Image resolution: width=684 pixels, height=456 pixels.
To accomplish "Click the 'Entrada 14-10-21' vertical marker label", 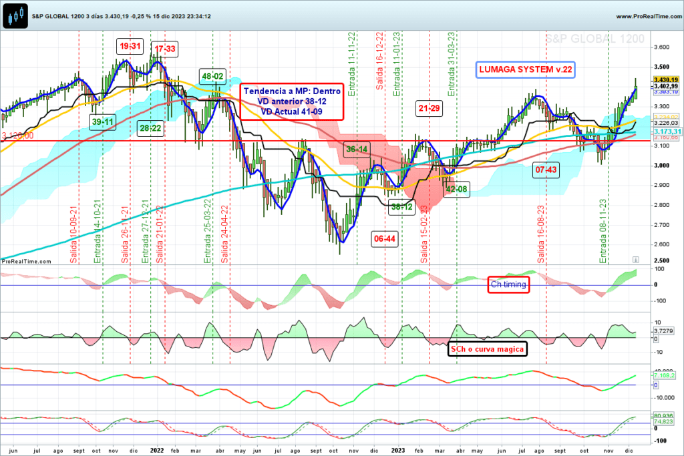I will click(x=98, y=232).
